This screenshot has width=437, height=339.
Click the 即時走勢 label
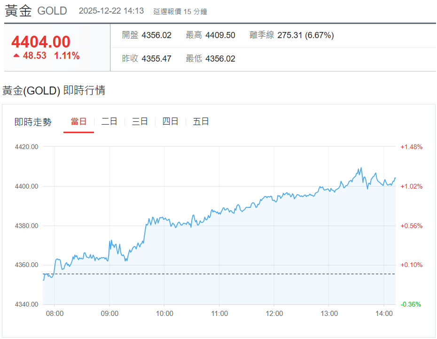pyautogui.click(x=33, y=121)
